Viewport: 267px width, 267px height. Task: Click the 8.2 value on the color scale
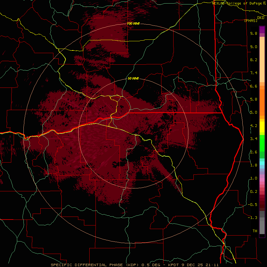(x=254, y=60)
